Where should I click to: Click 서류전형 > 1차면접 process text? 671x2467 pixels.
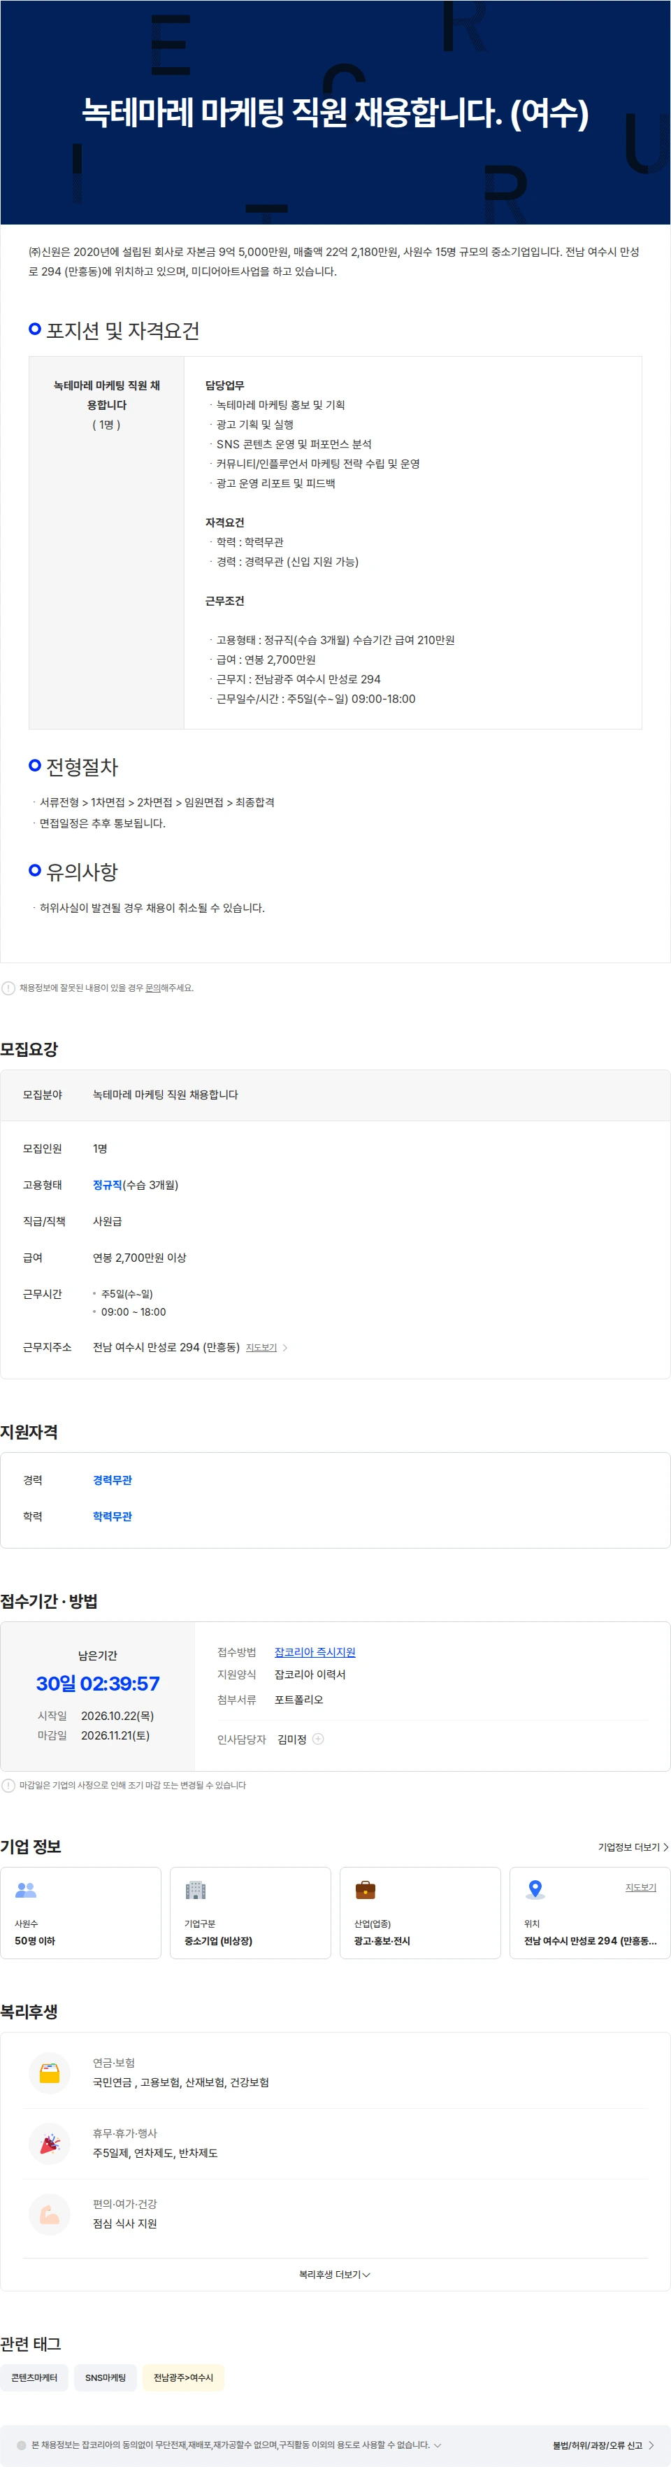pos(157,802)
